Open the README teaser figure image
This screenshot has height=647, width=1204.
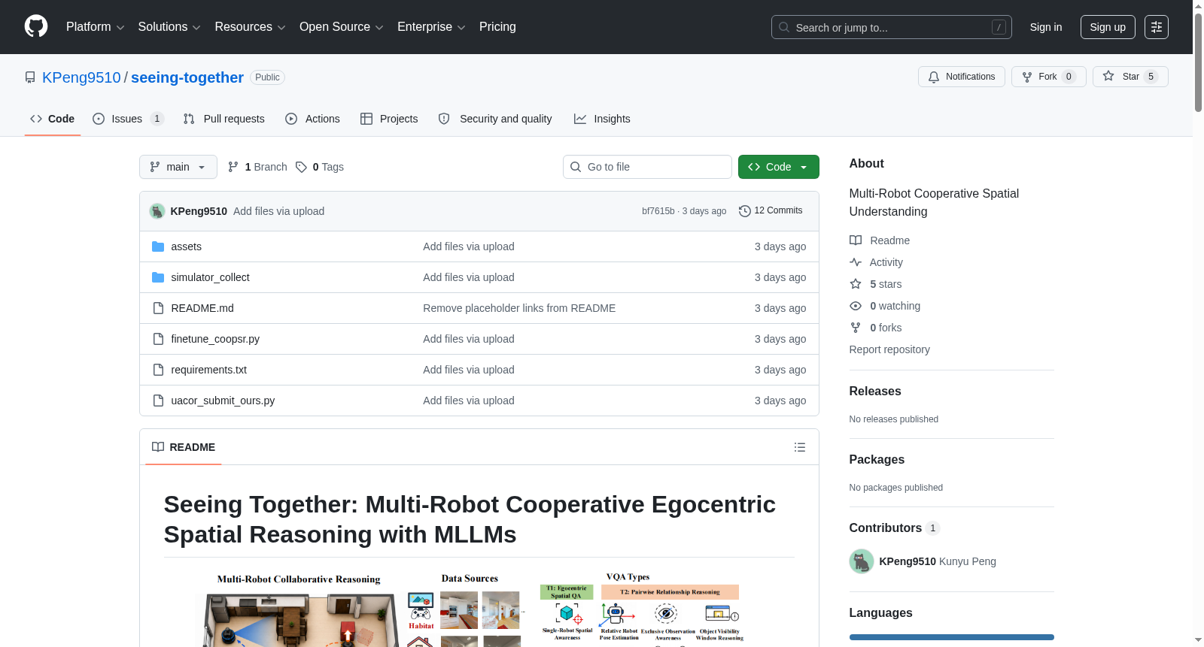[x=479, y=609]
